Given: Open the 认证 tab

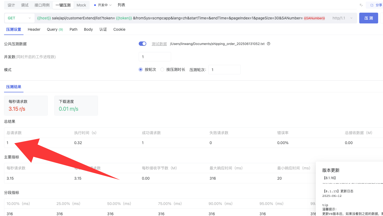Looking at the screenshot, I should click(x=103, y=29).
